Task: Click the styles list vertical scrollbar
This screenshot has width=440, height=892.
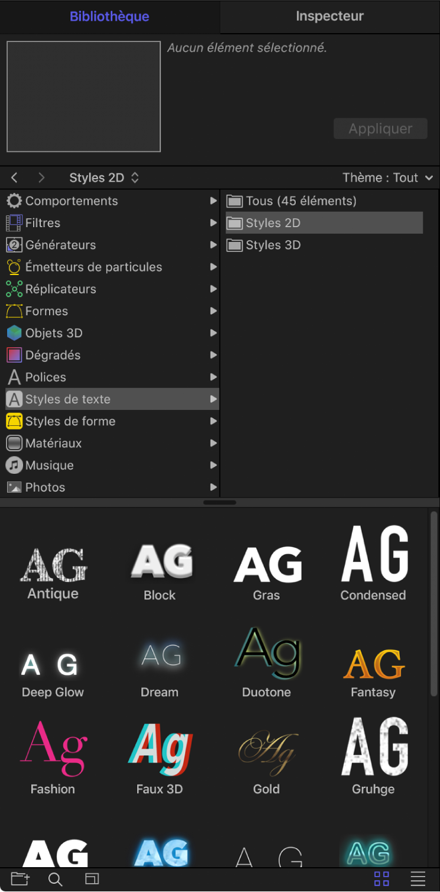Action: click(x=434, y=603)
